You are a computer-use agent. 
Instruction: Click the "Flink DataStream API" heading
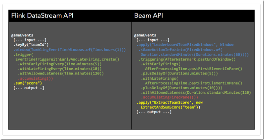42,16
